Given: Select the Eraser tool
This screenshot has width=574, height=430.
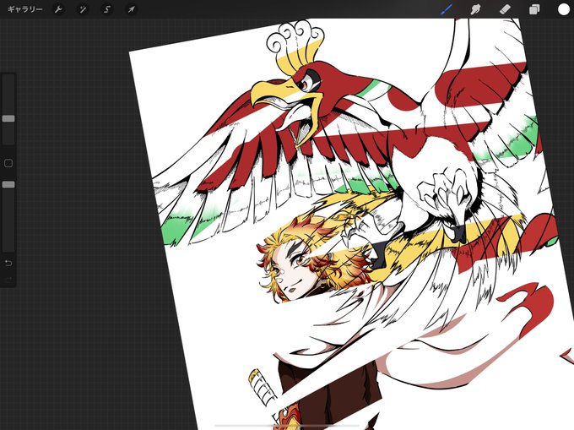Looking at the screenshot, I should (x=505, y=9).
